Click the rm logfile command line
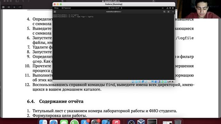The image size is (221, 124). pyautogui.click(x=66, y=15)
